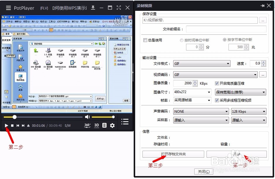Screen dimensions: 275x179
Task: Toggle 3D video mode
Action: pyautogui.click(x=97, y=125)
